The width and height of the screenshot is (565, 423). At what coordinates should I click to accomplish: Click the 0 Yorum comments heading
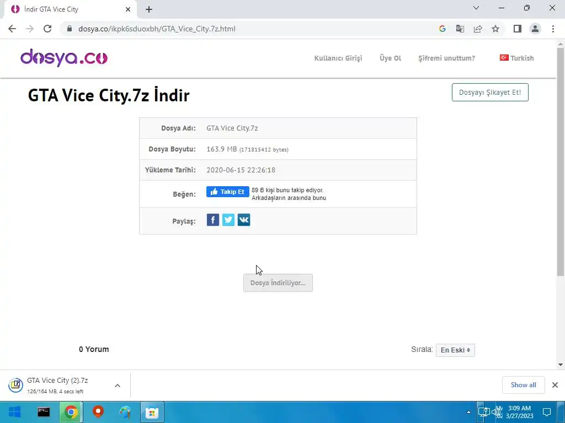pyautogui.click(x=94, y=349)
